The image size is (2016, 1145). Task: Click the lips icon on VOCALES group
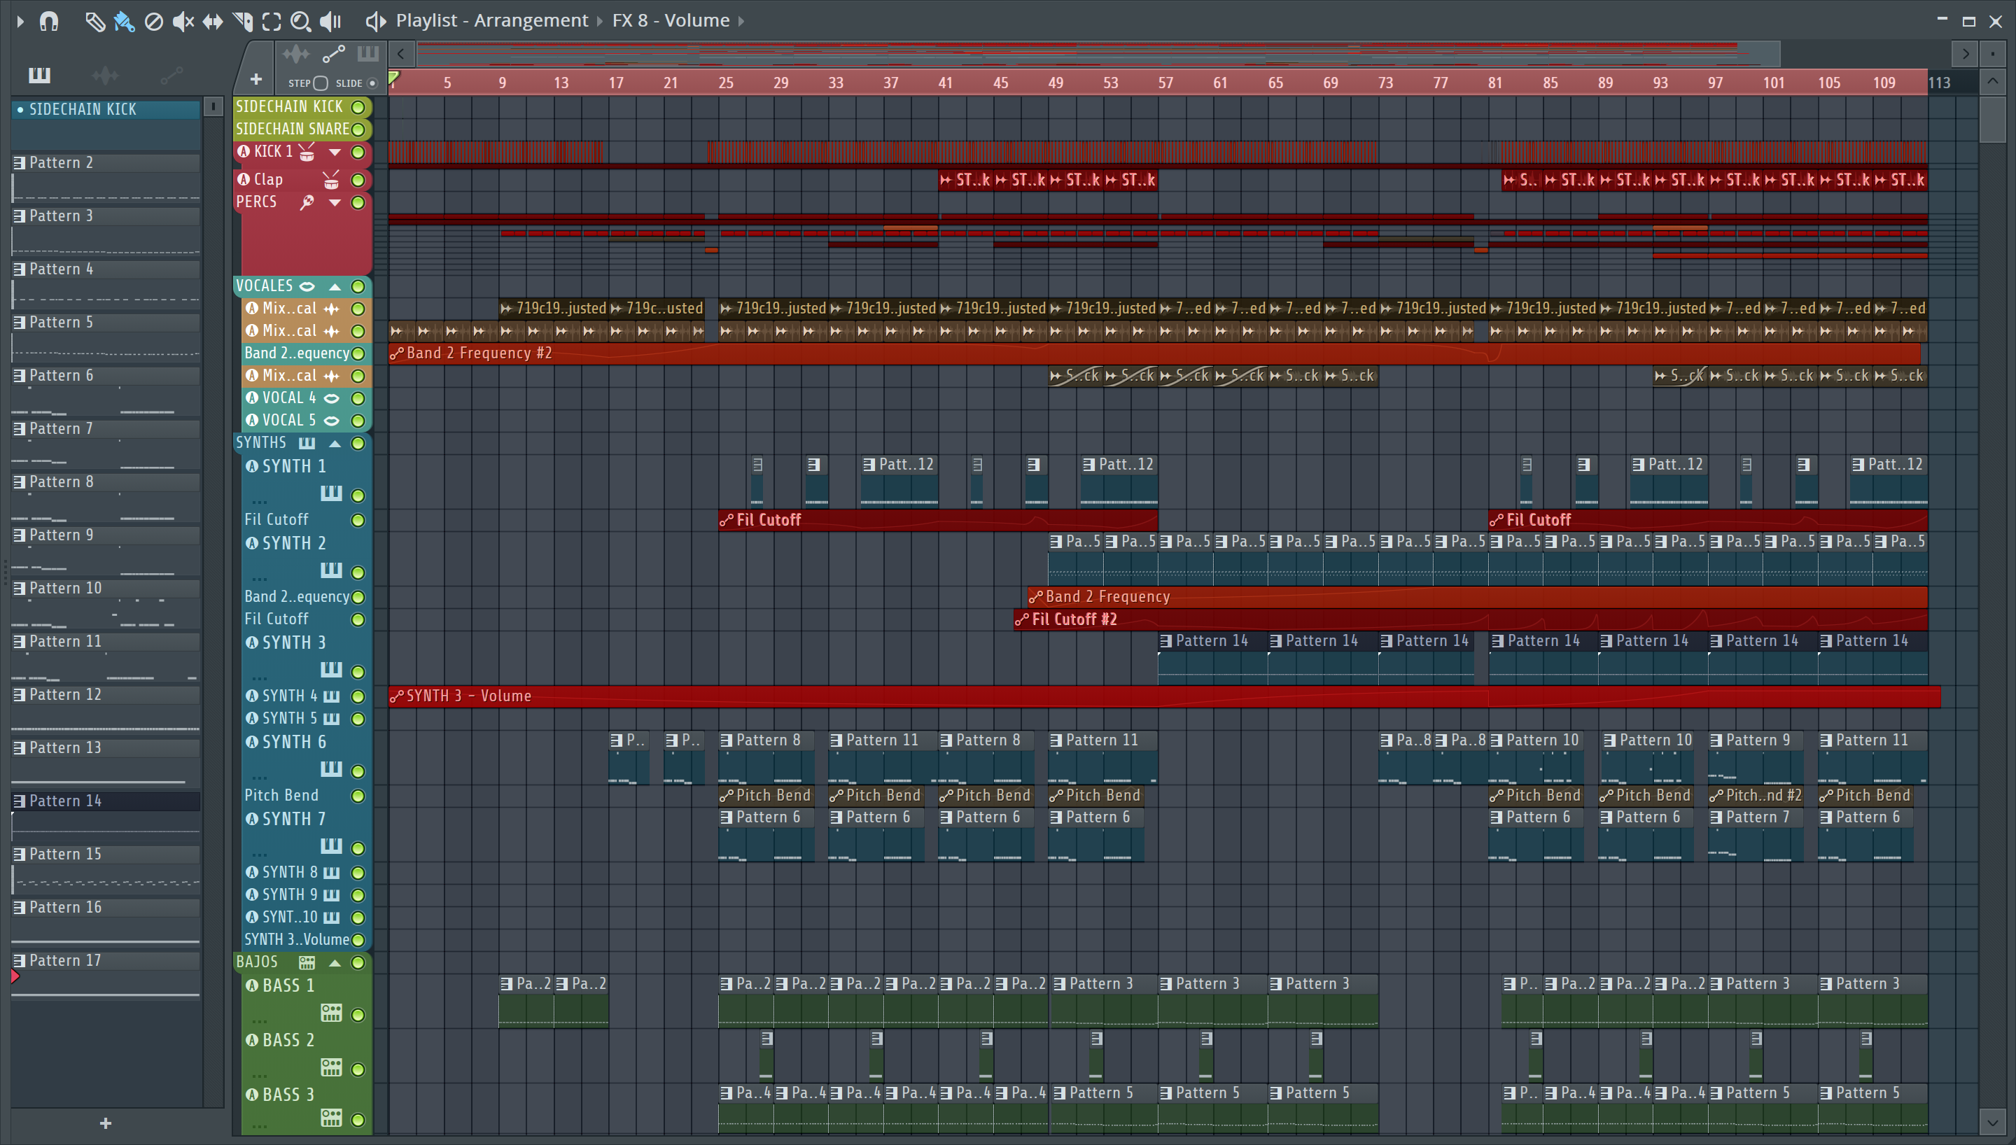pos(307,286)
